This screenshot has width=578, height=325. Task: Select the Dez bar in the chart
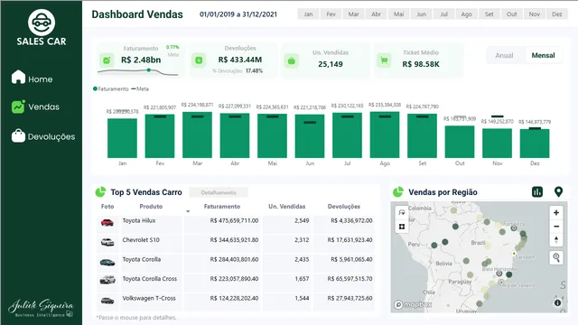pos(535,144)
